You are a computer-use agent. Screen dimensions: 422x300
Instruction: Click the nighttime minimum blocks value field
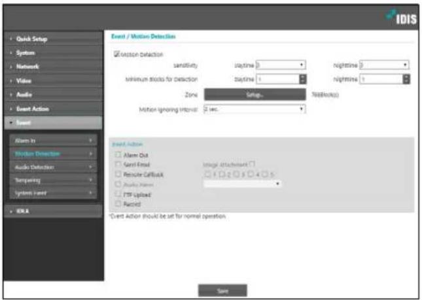coord(381,79)
